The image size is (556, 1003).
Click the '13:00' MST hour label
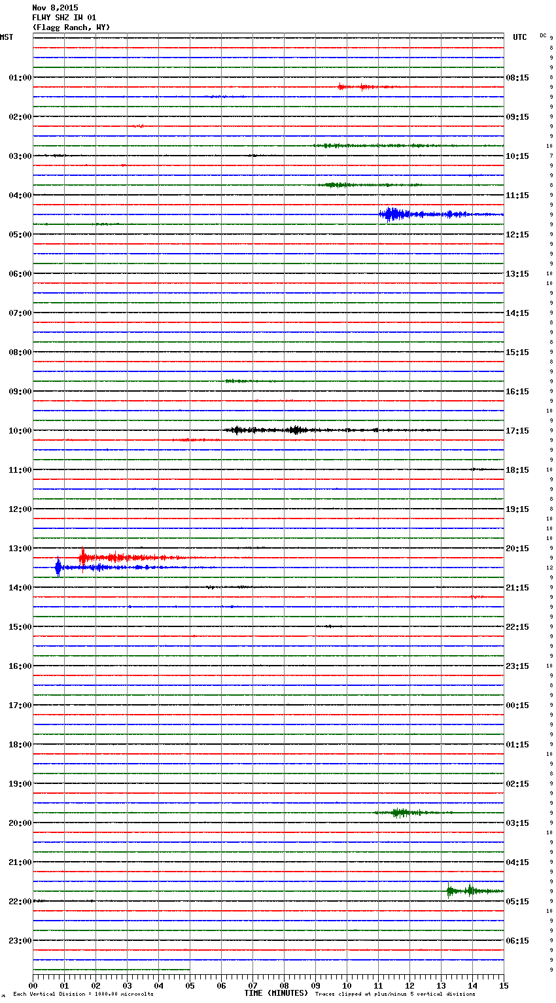20,549
